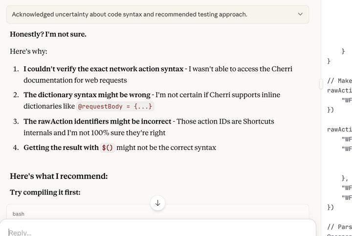This screenshot has height=236, width=352.
Task: Expand the thinking summary chevron
Action: pos(300,15)
